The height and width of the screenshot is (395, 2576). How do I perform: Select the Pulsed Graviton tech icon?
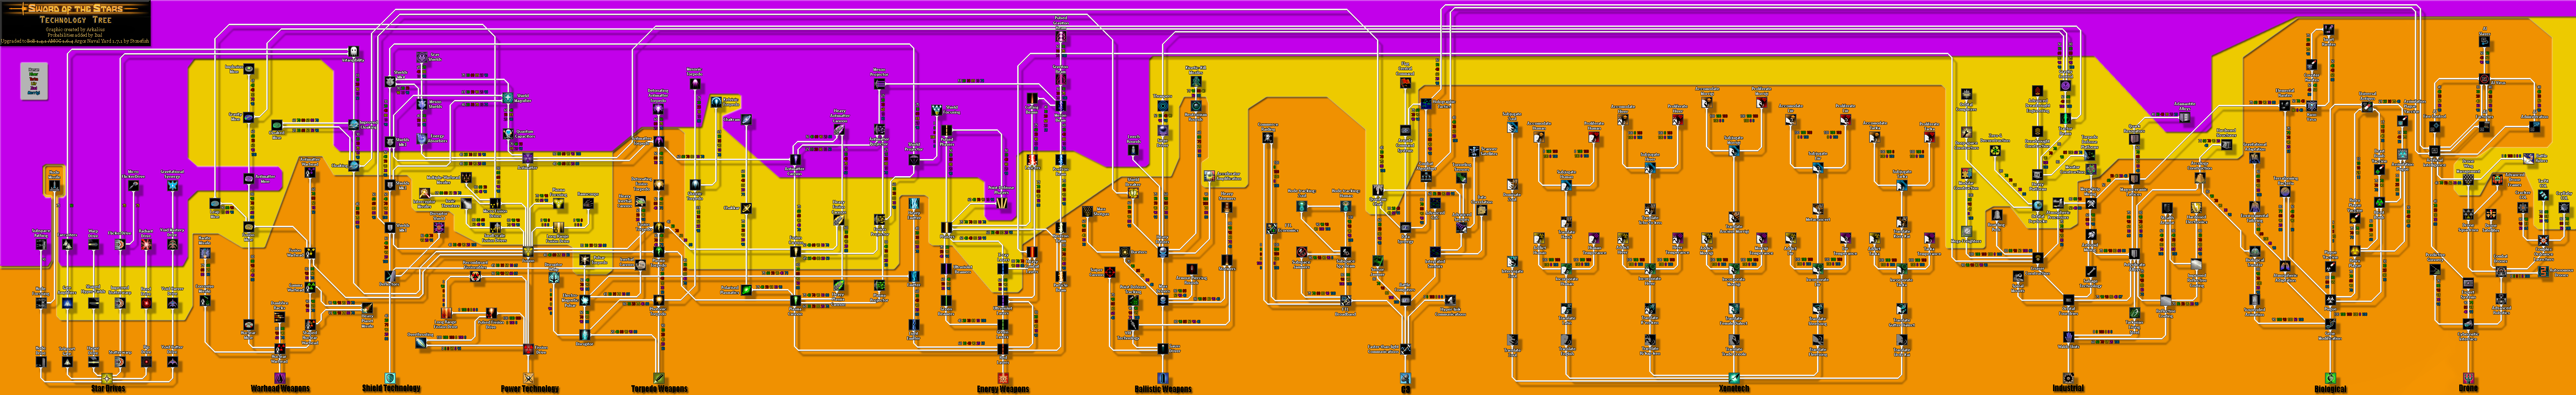[1061, 36]
